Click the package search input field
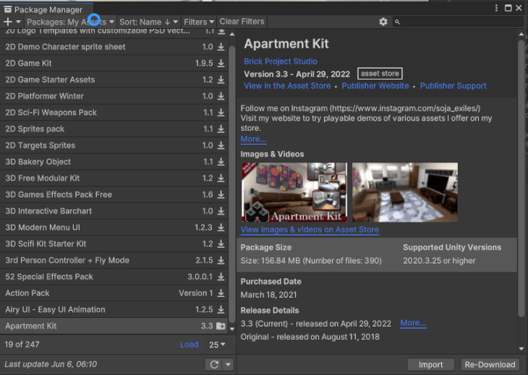 458,22
